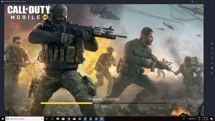215x121 pixels.
Task: Click the second Gameloop sidebar icon below keymapping
Action: click(x=212, y=48)
